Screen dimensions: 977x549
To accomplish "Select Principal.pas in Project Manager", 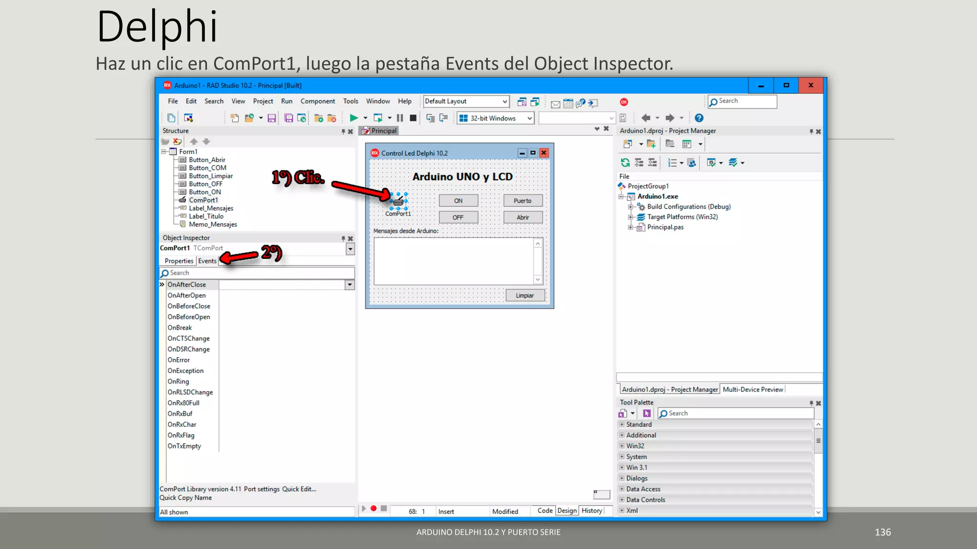I will click(x=665, y=227).
